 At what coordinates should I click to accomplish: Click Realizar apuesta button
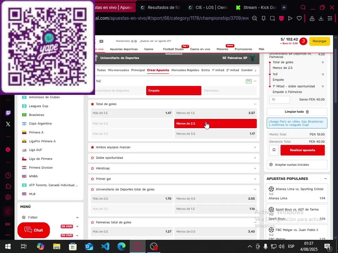click(302, 150)
